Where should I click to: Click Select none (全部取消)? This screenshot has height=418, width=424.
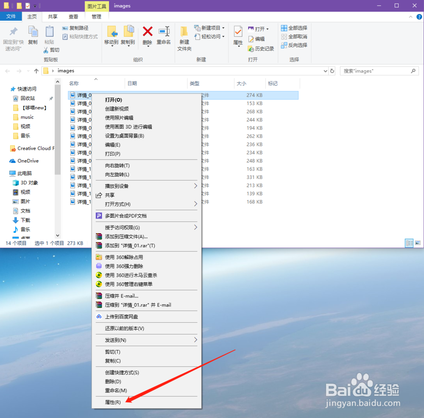pos(294,36)
